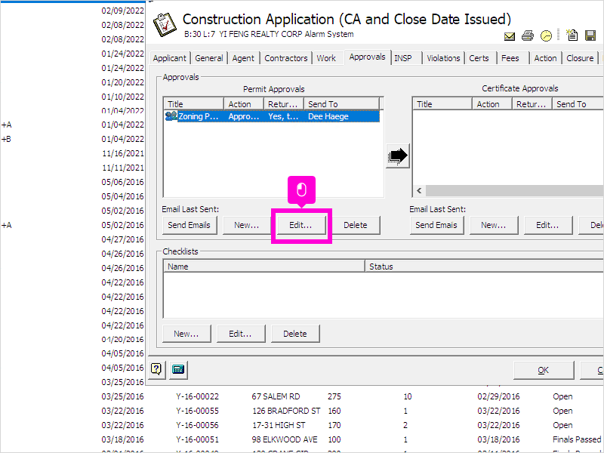The width and height of the screenshot is (604, 453).
Task: Click 02/29/2016 date in background list
Action: coord(498,396)
